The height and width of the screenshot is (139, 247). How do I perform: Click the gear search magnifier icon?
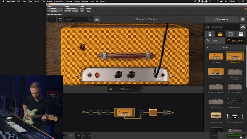click(x=208, y=27)
